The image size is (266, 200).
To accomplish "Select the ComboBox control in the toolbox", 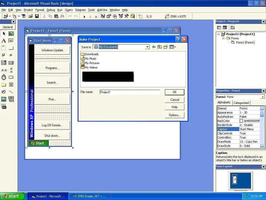I will [4, 63].
